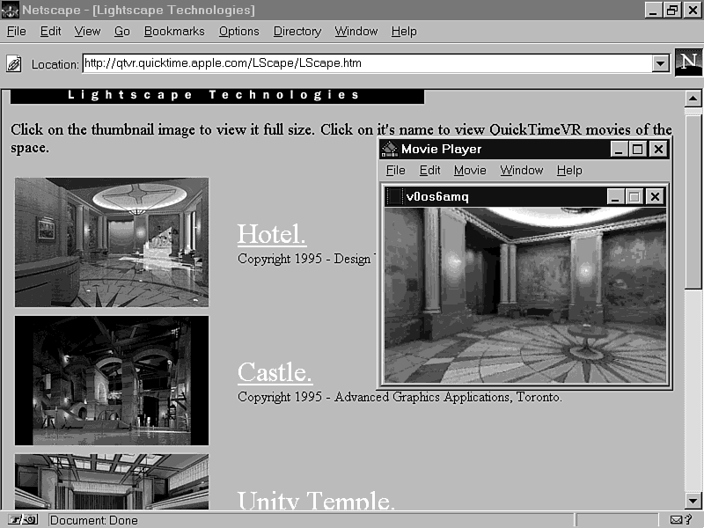Viewport: 704px width, 528px height.
Task: Follow the Hotel. link
Action: point(272,234)
